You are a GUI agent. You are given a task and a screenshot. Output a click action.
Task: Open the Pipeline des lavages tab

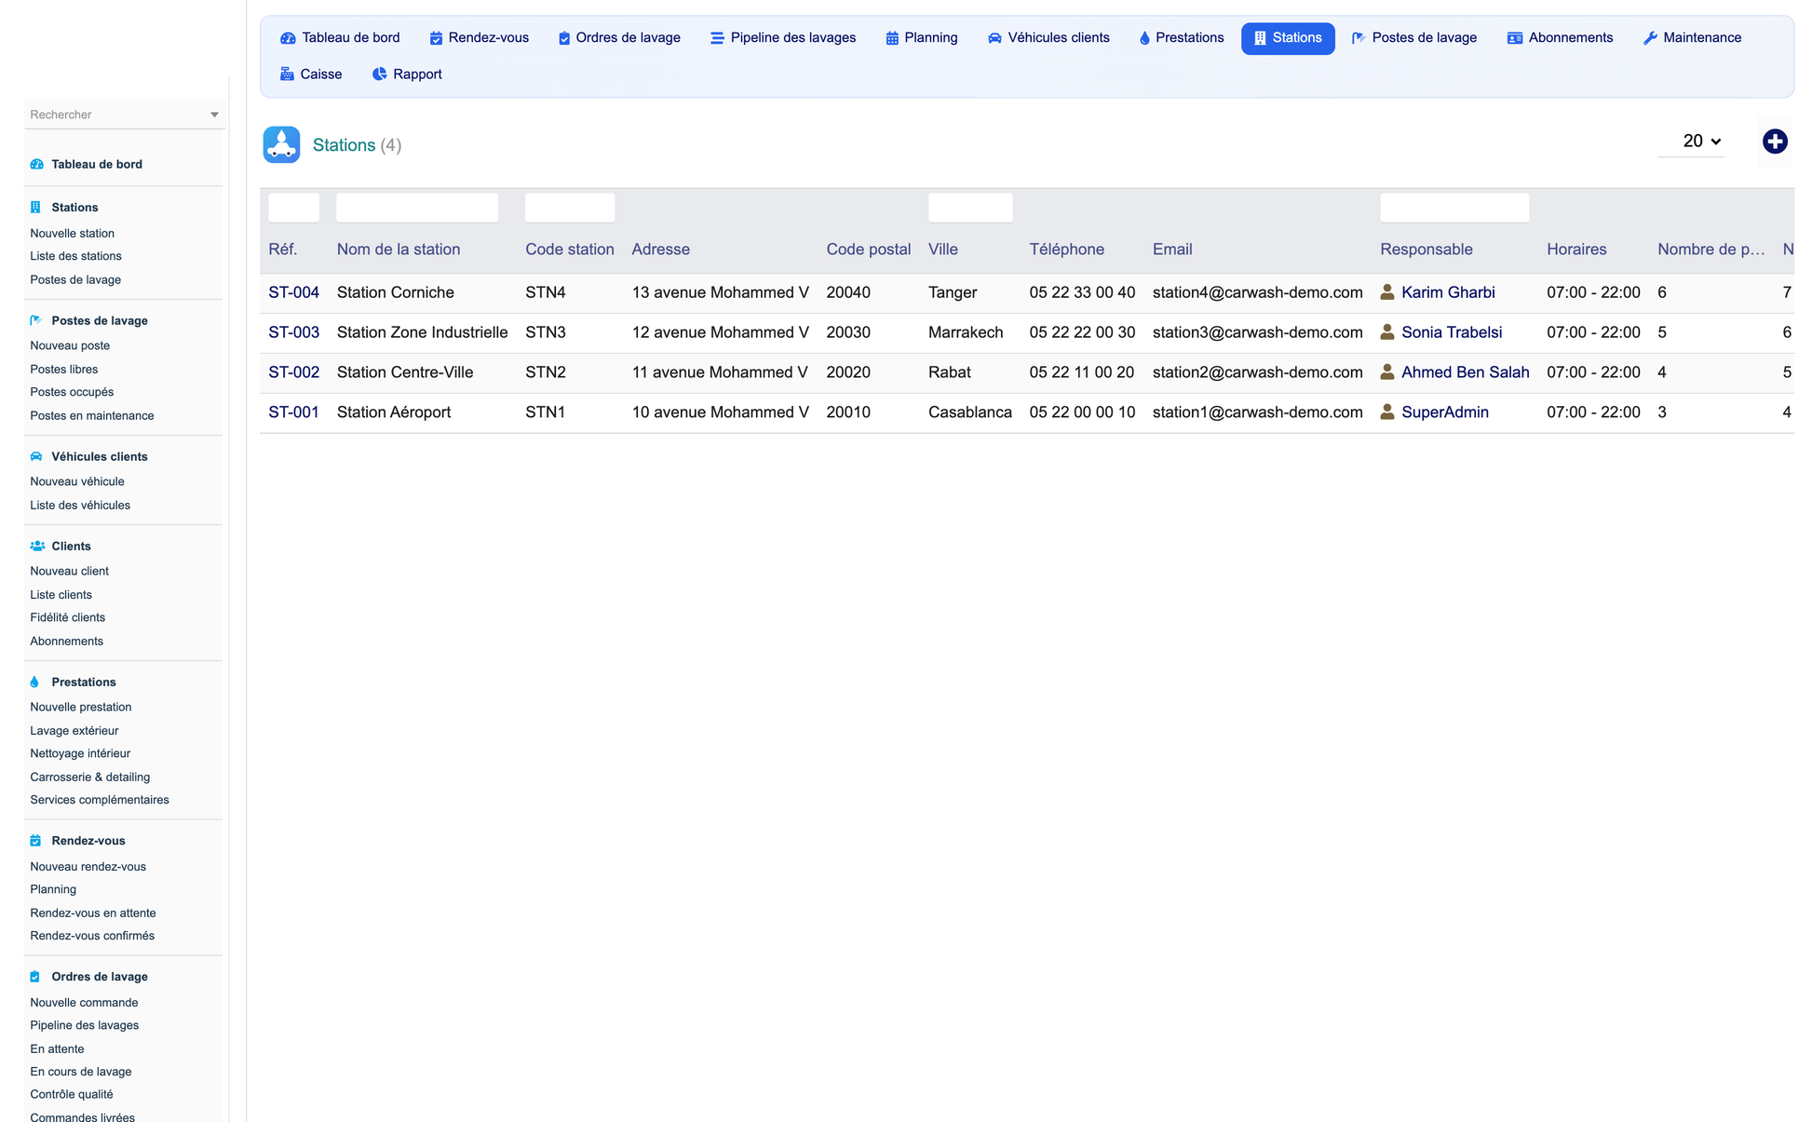[x=782, y=38]
